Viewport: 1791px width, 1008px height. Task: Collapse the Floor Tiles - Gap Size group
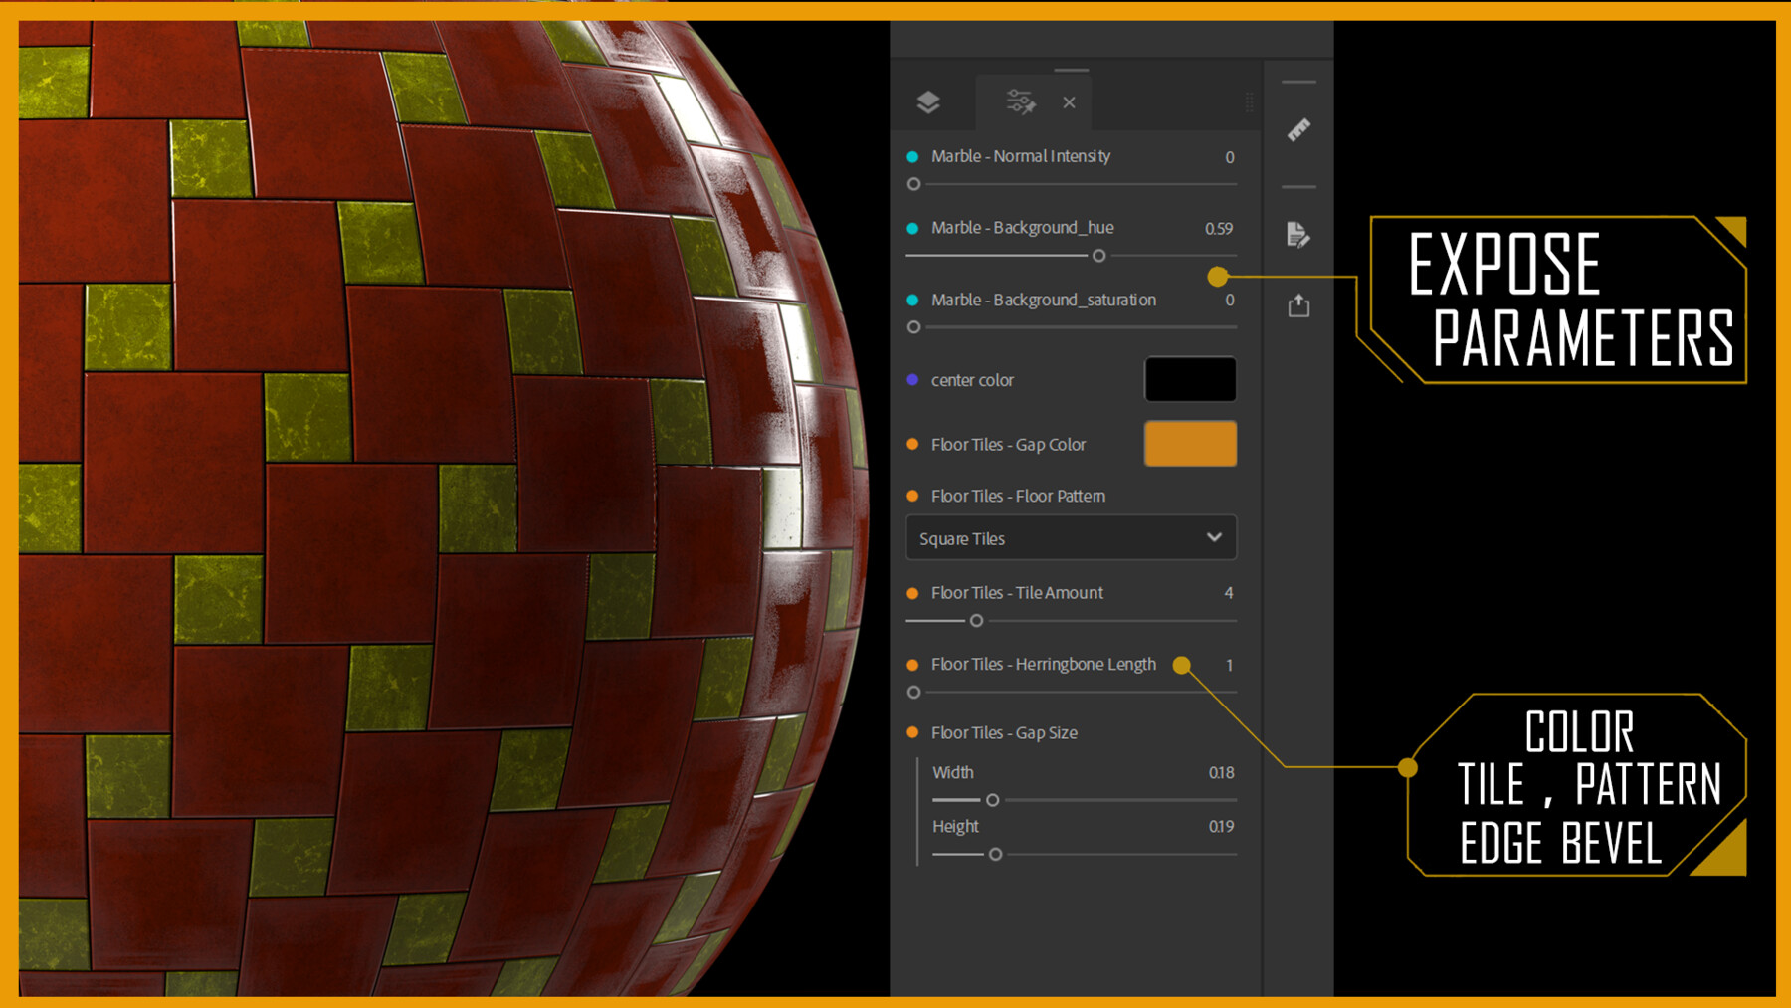pos(912,732)
